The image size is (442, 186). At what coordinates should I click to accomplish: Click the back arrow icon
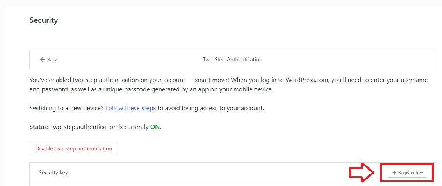43,60
